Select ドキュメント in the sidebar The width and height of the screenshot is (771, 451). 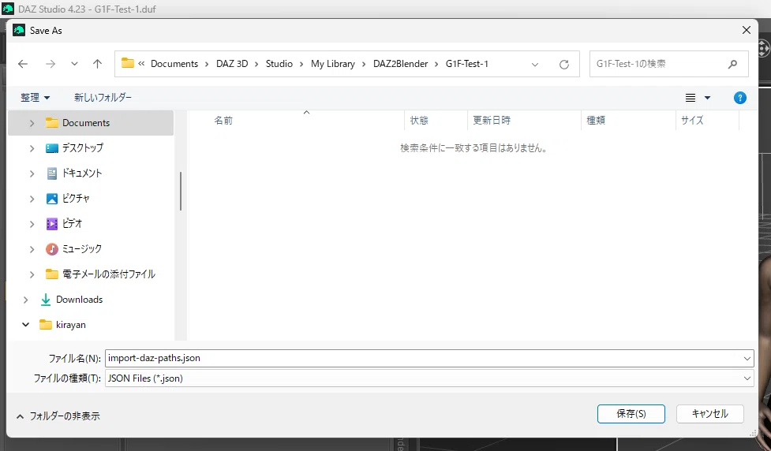(x=81, y=173)
